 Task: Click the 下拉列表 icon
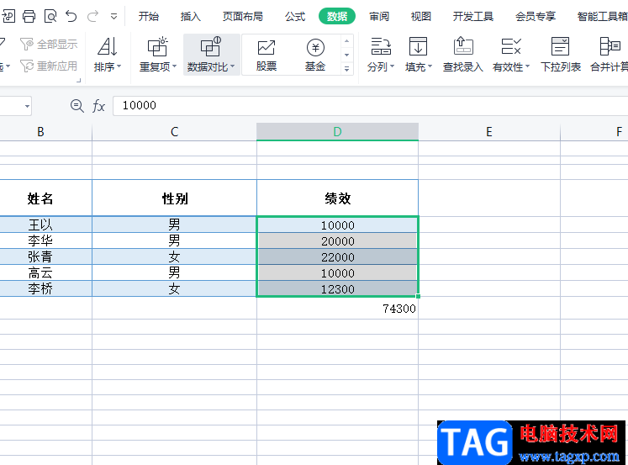pyautogui.click(x=560, y=46)
